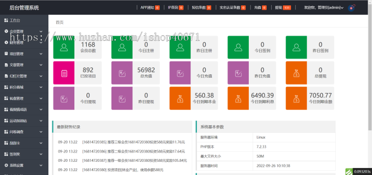Image resolution: width=372 pixels, height=175 pixels.
Task: Click the green user icon on 会员总数 card
Action: pyautogui.click(x=64, y=47)
